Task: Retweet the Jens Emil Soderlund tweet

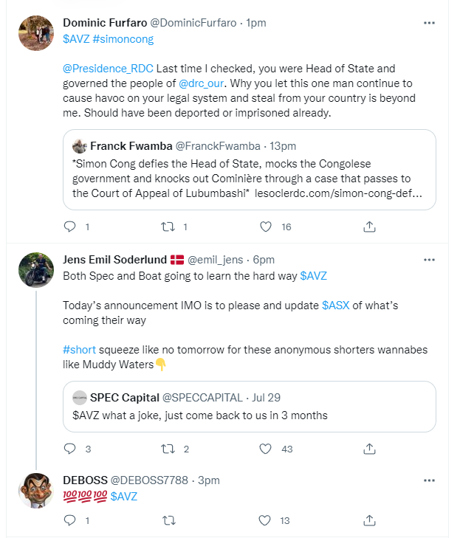Action: tap(168, 449)
